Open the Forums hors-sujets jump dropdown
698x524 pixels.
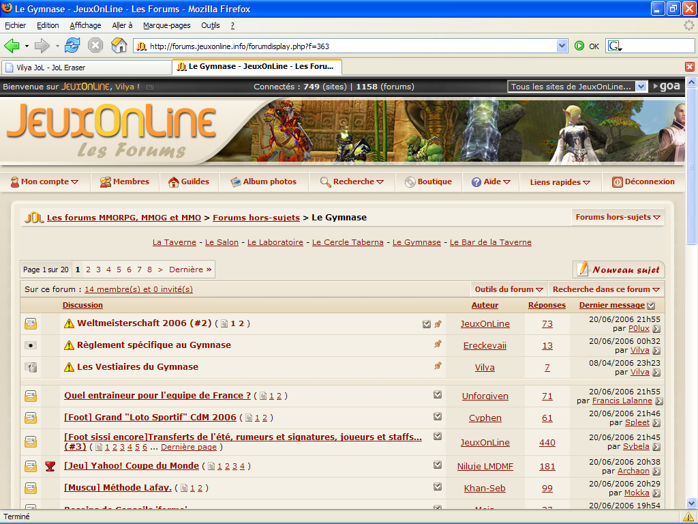[x=618, y=217]
